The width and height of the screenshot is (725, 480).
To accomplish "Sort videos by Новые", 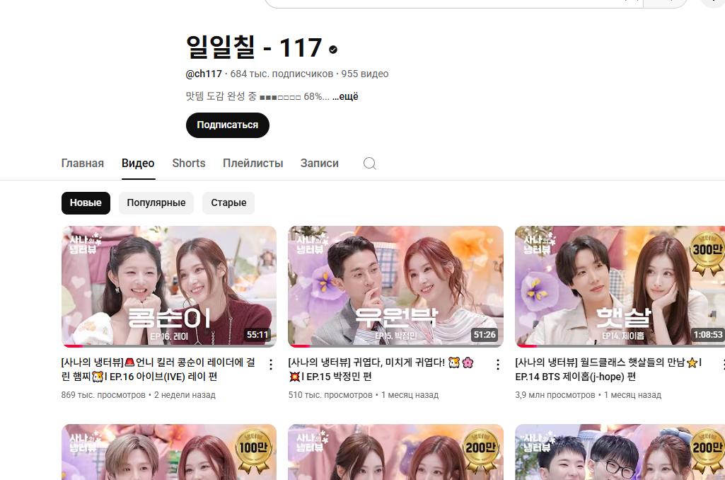I will 86,202.
